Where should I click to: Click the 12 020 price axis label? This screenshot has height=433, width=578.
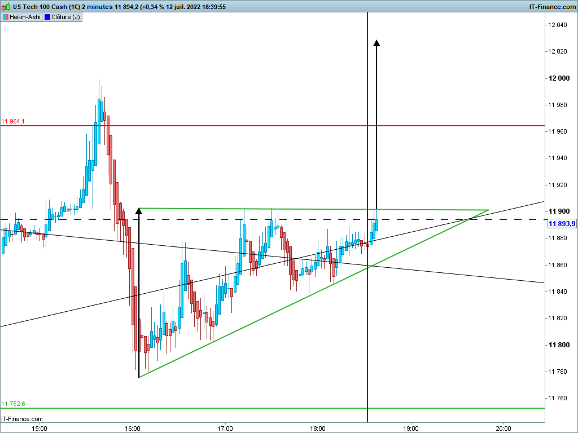coord(557,51)
